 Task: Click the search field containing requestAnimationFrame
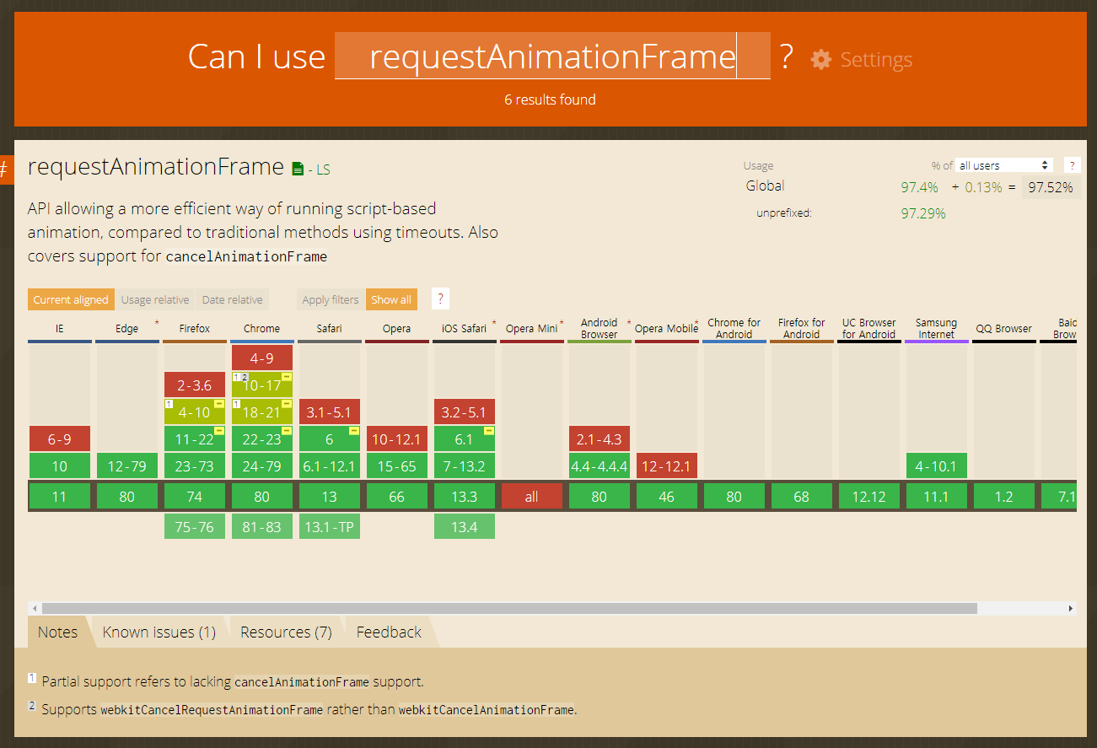click(552, 56)
